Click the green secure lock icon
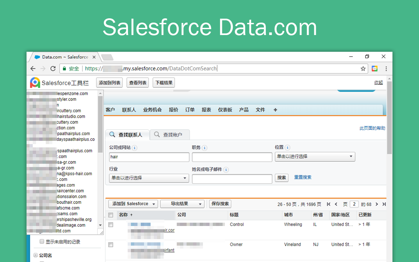The width and height of the screenshot is (419, 262). pos(64,68)
